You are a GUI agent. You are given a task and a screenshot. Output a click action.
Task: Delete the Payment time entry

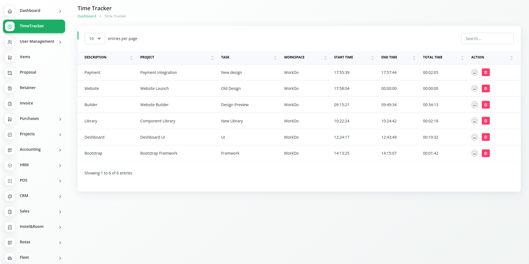(486, 72)
